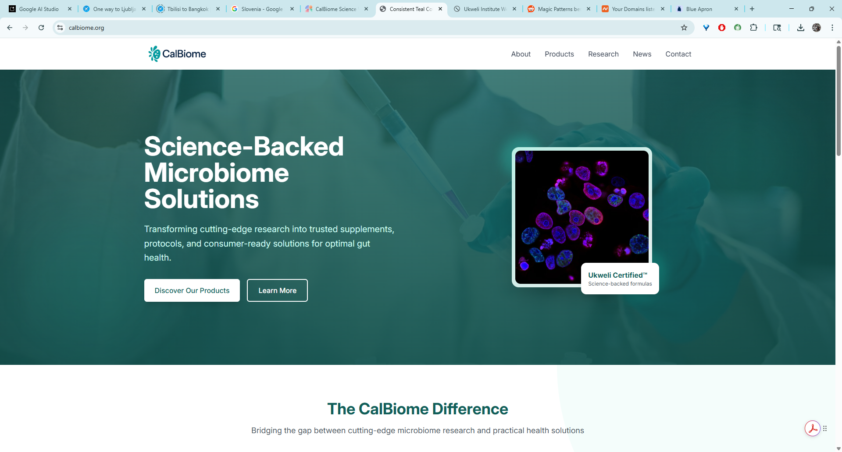Viewport: 842px width, 452px height.
Task: Open the Downloads arrow icon
Action: (x=801, y=28)
